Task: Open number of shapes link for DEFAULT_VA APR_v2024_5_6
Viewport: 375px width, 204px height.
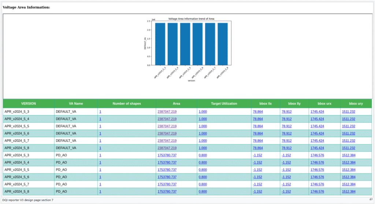Action: click(100, 133)
